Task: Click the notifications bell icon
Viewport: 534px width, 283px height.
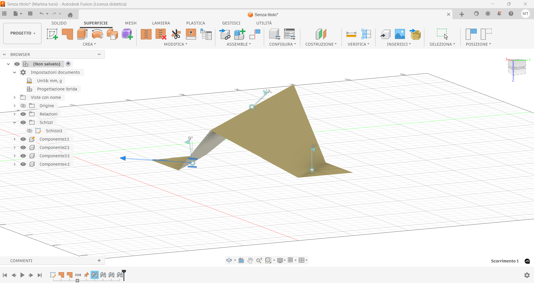Action: [x=499, y=14]
